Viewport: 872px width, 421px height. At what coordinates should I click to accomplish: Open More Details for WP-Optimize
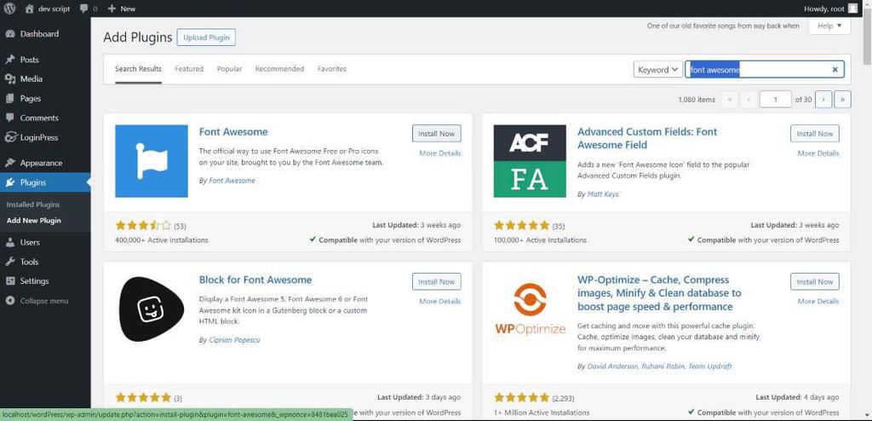pos(817,301)
